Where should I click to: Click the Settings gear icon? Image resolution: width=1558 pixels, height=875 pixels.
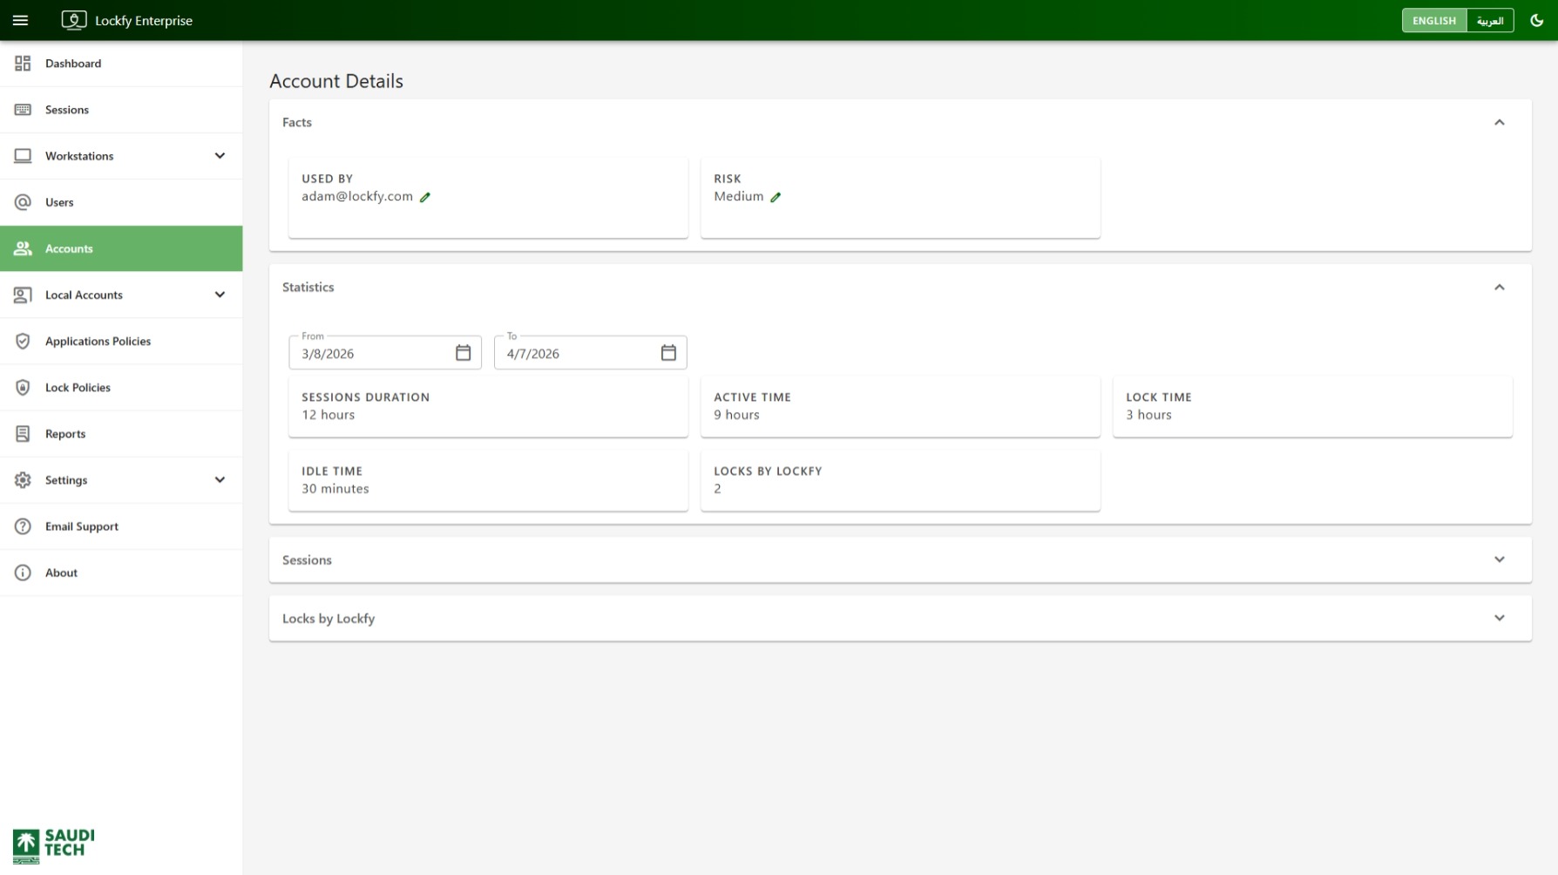pos(23,480)
